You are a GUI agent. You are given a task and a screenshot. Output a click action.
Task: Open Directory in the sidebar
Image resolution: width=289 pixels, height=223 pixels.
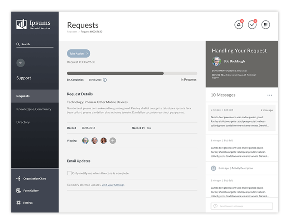click(x=23, y=122)
